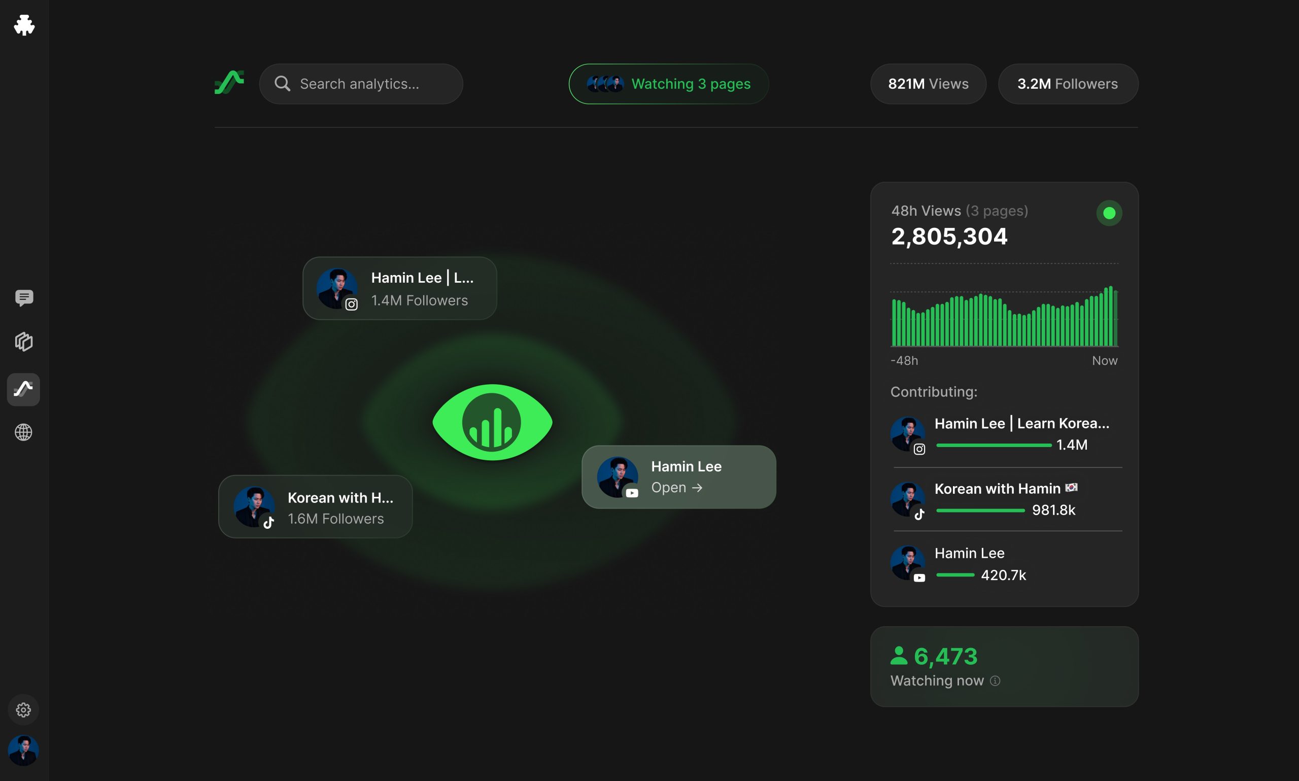Open the globe icon in the sidebar

(24, 432)
